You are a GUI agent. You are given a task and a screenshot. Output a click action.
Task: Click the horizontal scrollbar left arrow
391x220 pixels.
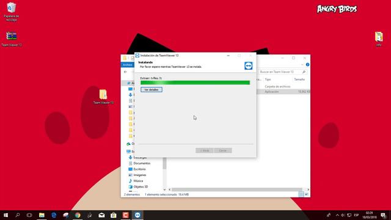pyautogui.click(x=170, y=189)
